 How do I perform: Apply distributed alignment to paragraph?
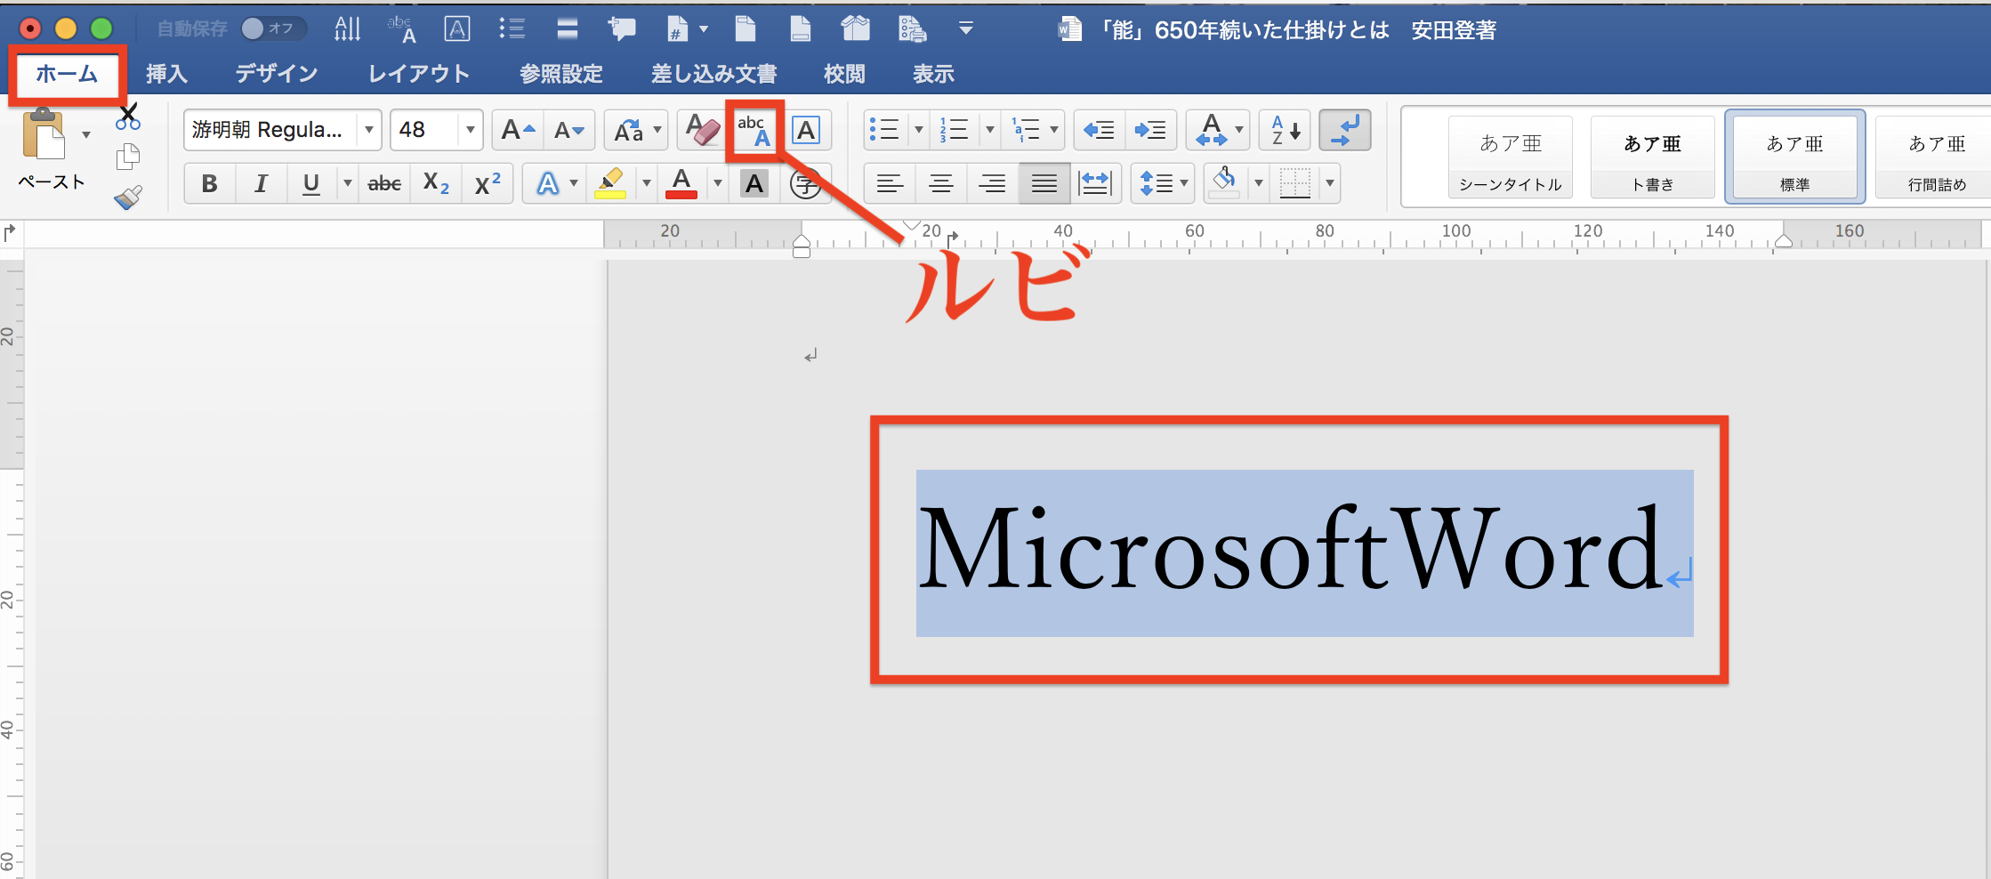click(x=1094, y=184)
